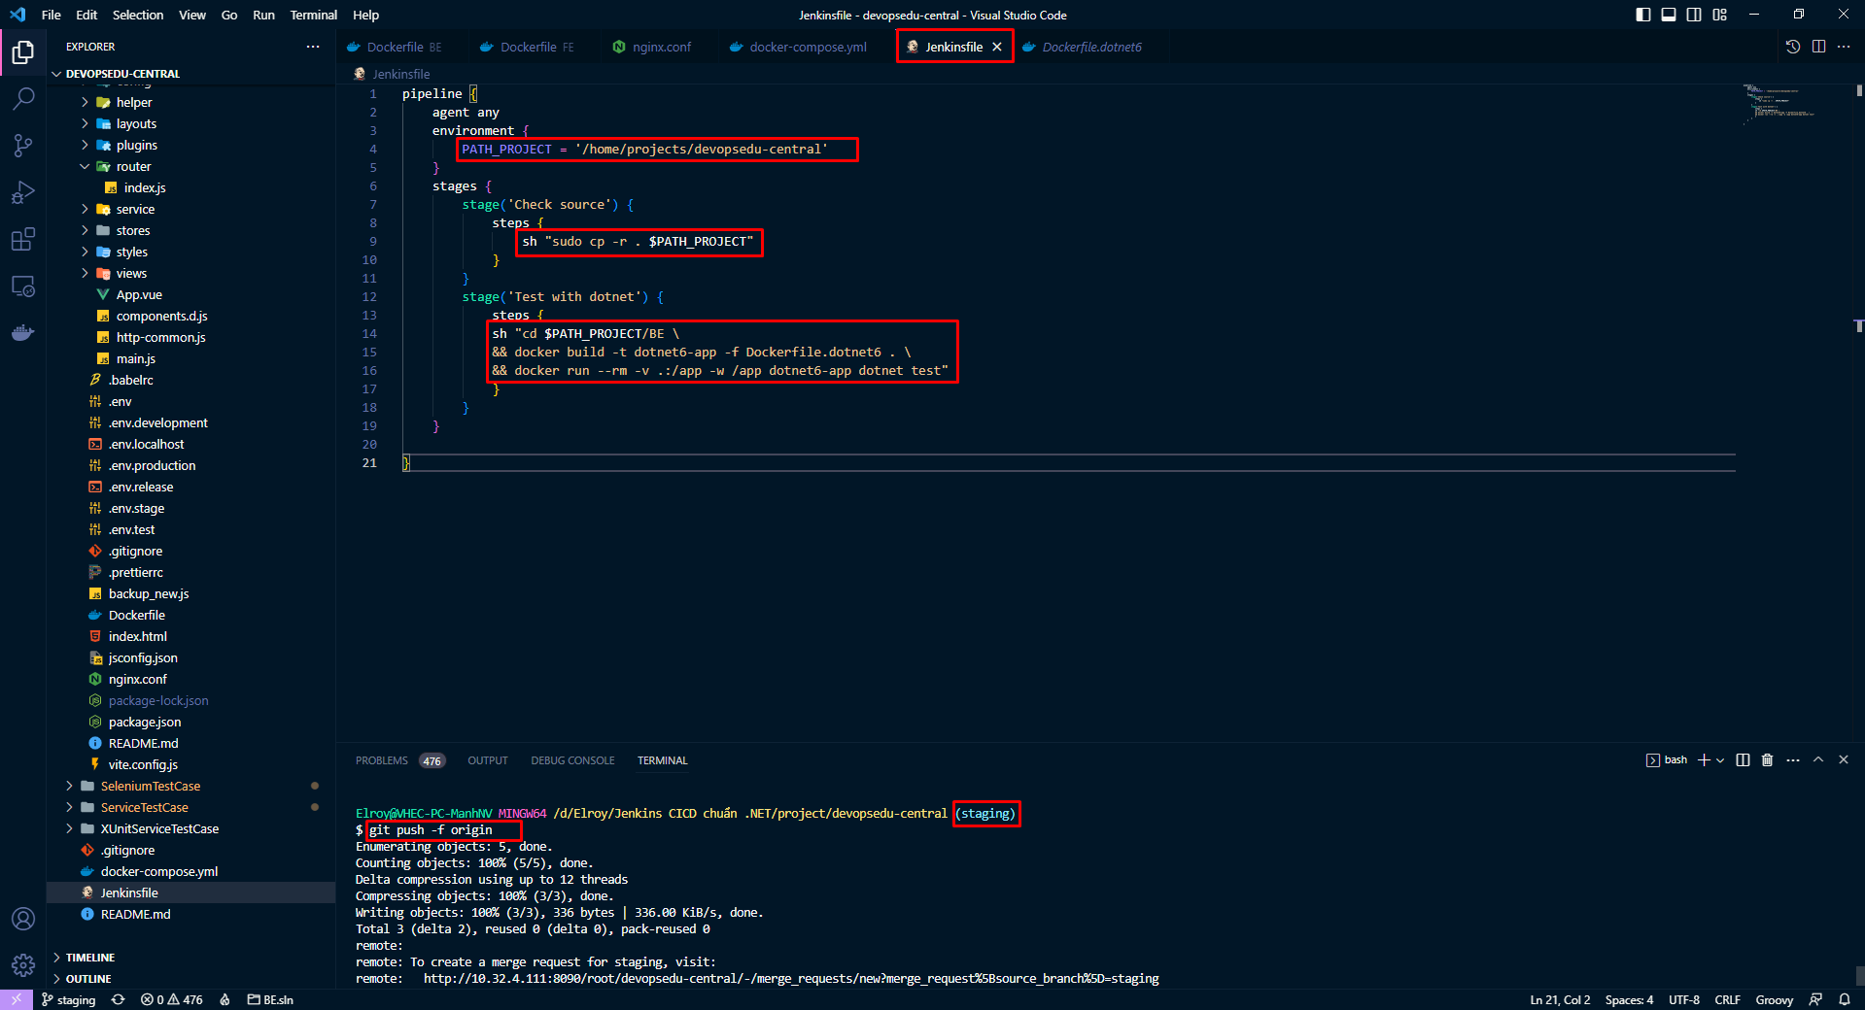Expand the XUnitServiceTestCase folder
The image size is (1865, 1010).
pos(190,828)
